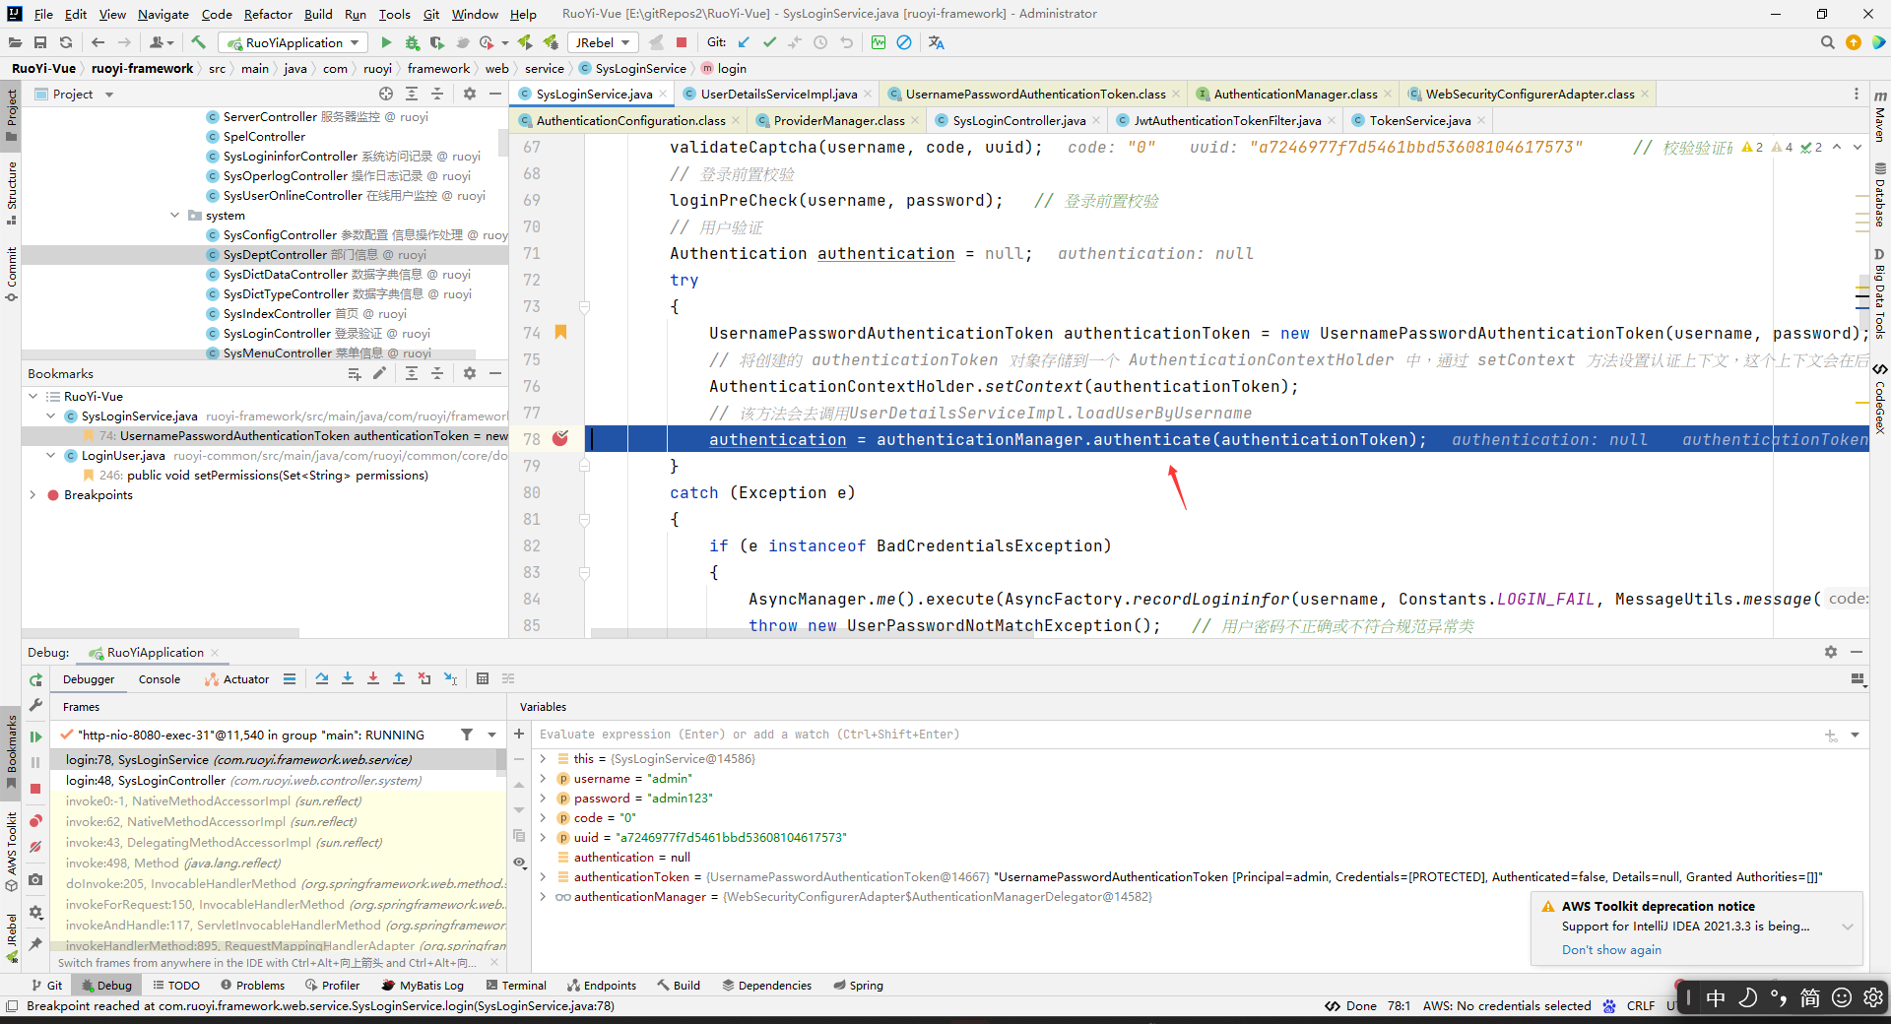Click the Spring tool window button
Screen dimensions: 1891x1024
[858, 985]
